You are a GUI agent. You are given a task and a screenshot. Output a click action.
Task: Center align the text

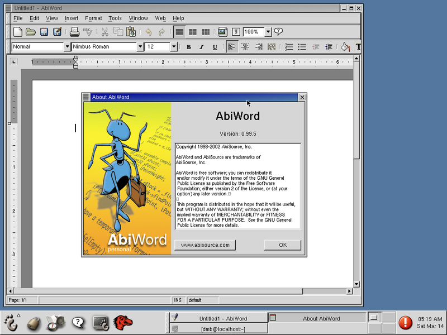(245, 47)
